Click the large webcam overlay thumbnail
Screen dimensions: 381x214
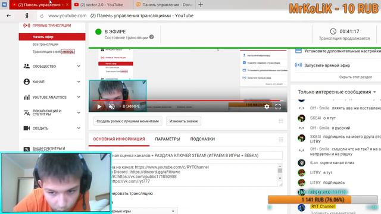tap(56, 182)
